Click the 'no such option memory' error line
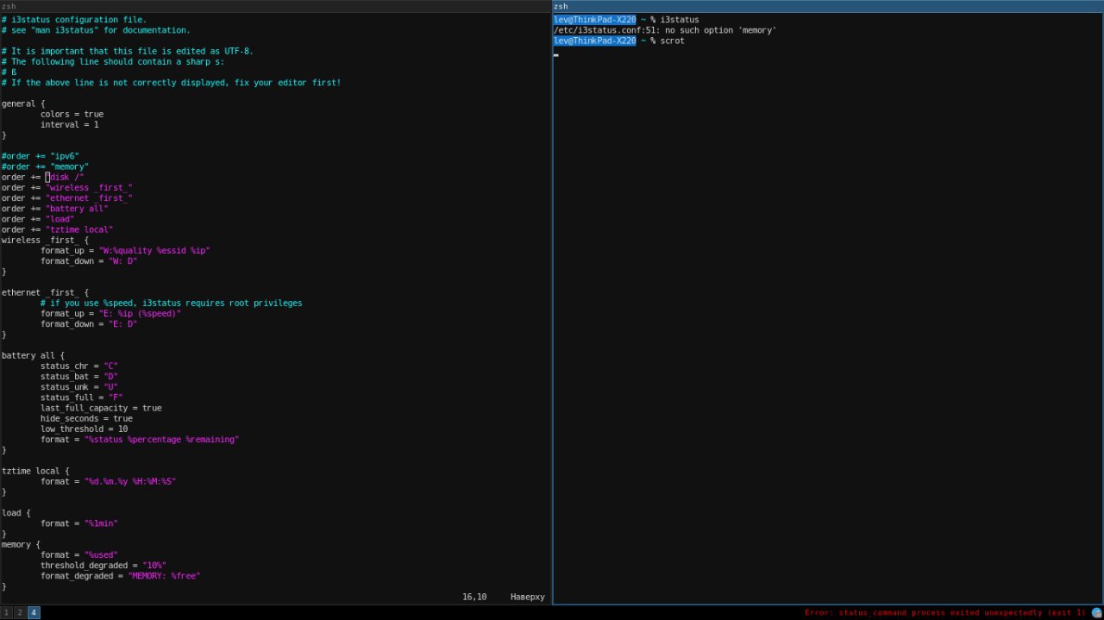 click(665, 30)
